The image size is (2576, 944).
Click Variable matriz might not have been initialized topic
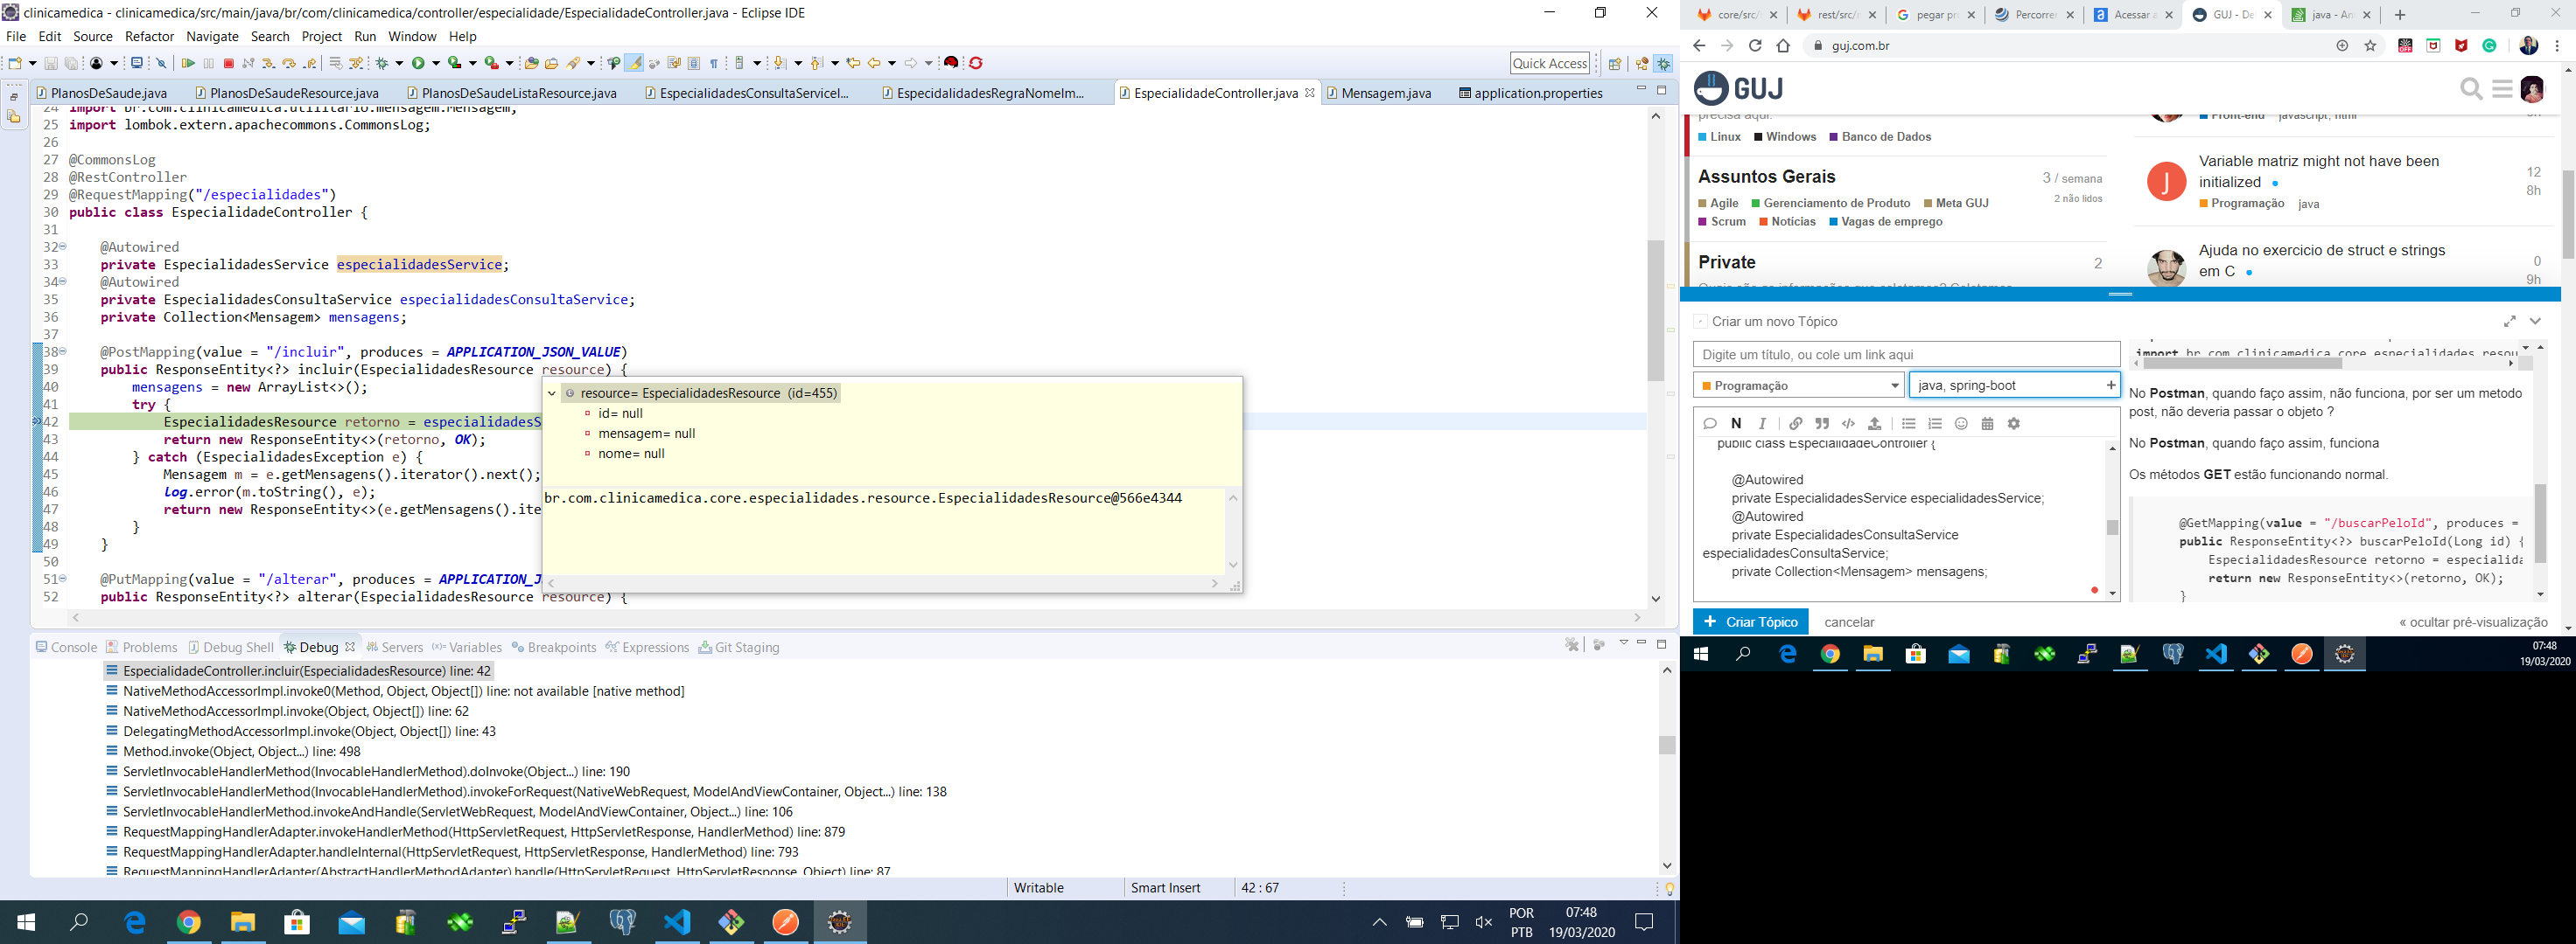(x=2318, y=172)
